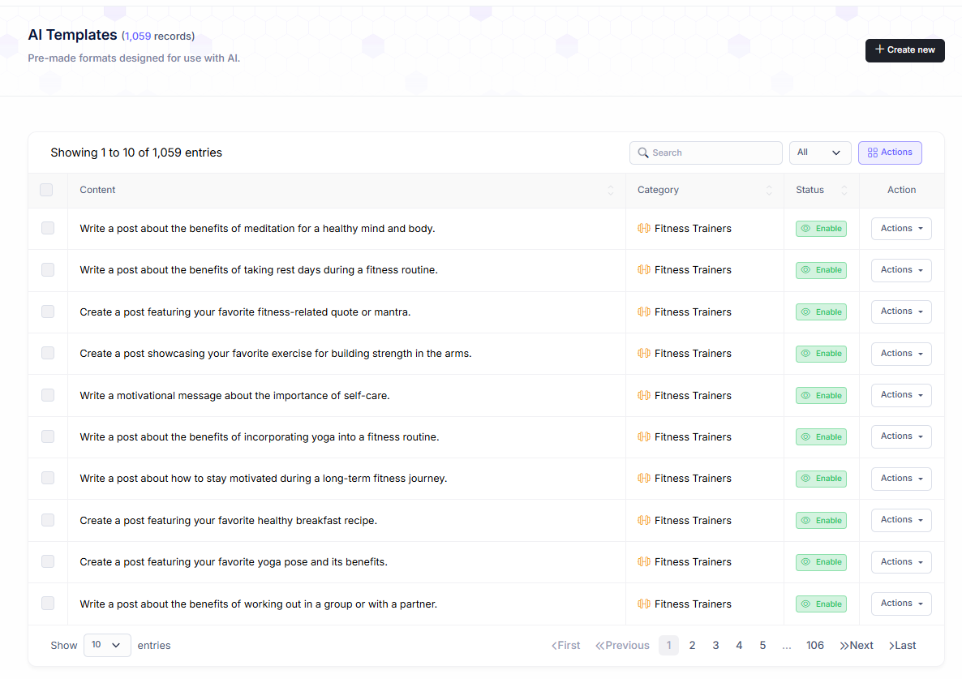
Task: Check the box for the meditation benefits post
Action: 48,229
